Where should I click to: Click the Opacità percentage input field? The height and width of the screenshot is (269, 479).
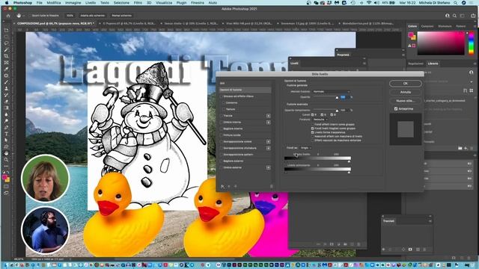(x=344, y=97)
